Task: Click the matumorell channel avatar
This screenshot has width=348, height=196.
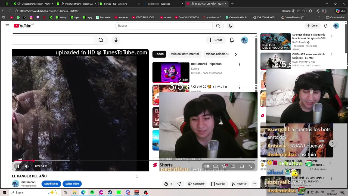Action: [x=15, y=184]
